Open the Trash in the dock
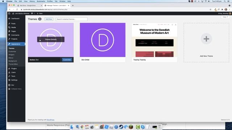This screenshot has width=232, height=130. coord(159,127)
